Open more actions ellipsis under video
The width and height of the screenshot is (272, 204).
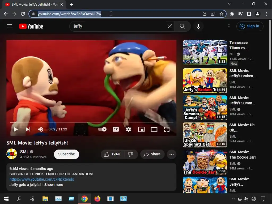(172, 154)
